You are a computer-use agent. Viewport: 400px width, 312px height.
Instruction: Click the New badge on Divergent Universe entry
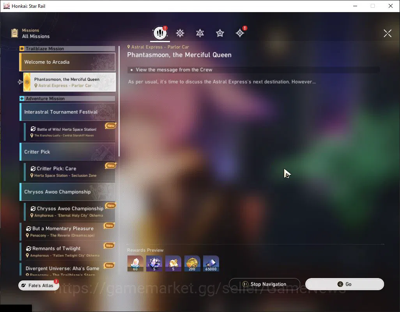(109, 265)
